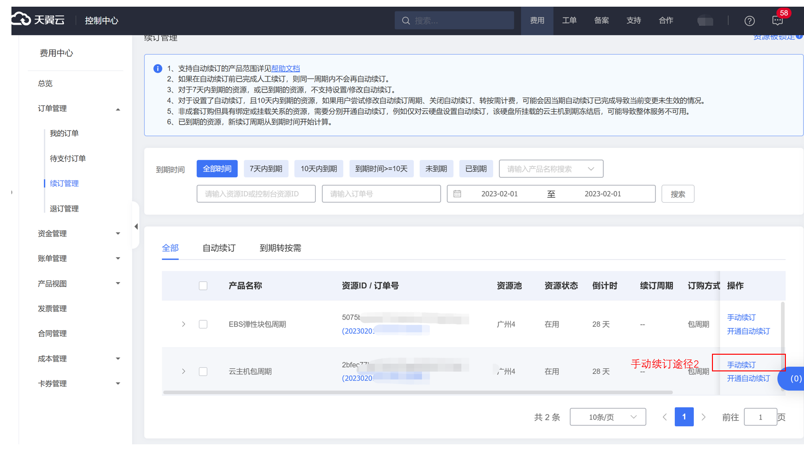Open the 帮助文档 link
Viewport: 804px width, 451px height.
pyautogui.click(x=285, y=69)
